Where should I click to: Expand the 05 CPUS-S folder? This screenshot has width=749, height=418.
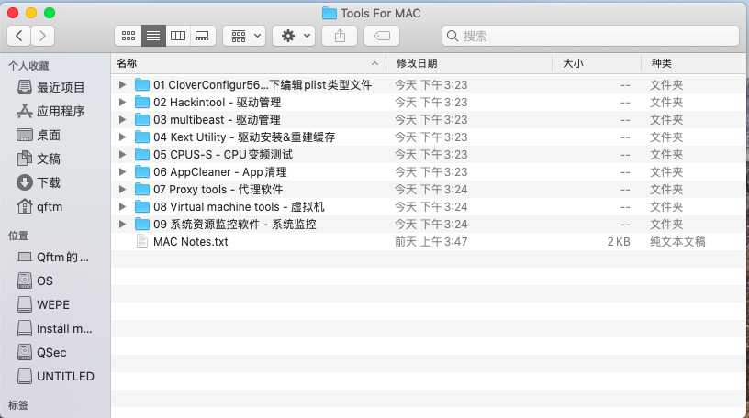pos(123,155)
